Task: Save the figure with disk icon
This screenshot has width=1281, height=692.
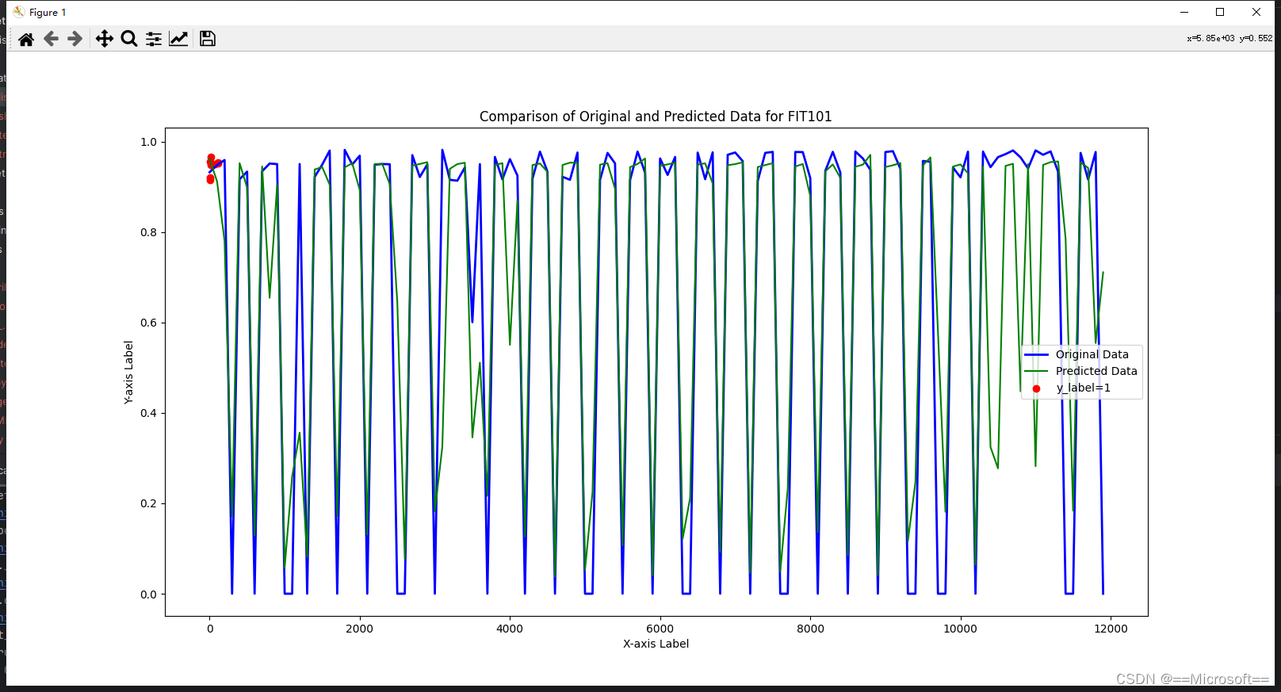Action: pyautogui.click(x=208, y=39)
